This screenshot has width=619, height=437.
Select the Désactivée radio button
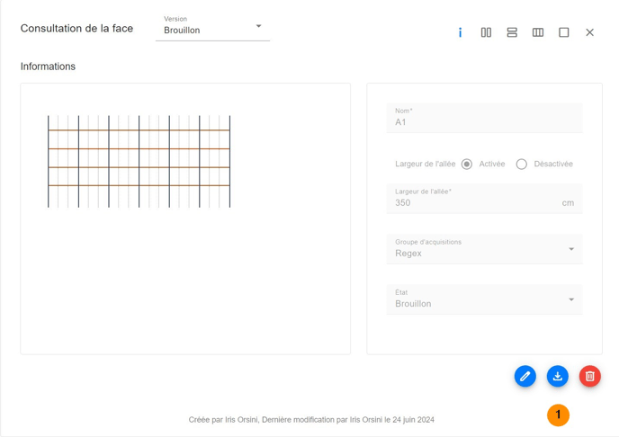click(522, 165)
